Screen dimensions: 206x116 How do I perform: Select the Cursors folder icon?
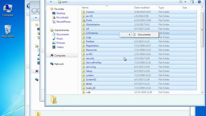tap(84, 12)
